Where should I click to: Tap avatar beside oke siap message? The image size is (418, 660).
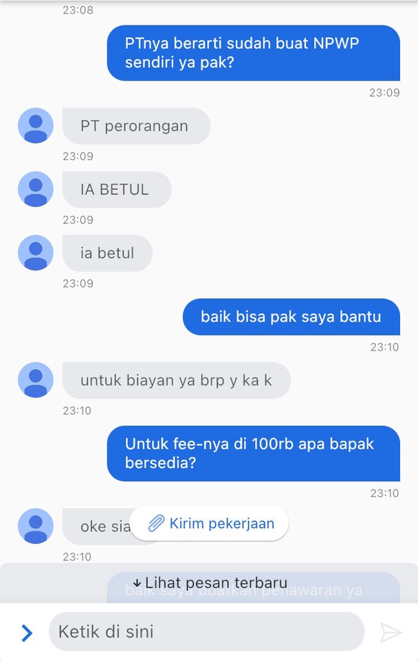coord(36,526)
